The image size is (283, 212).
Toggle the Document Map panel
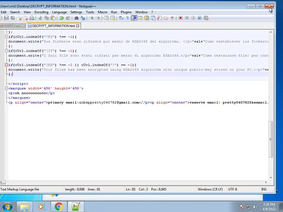point(147,18)
